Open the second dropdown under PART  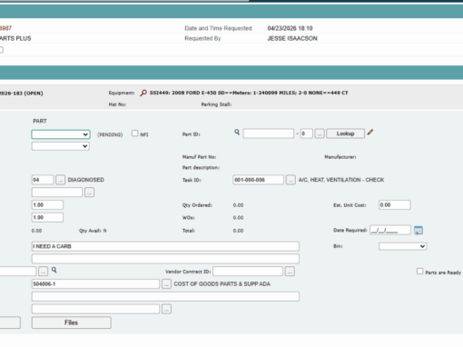coord(61,146)
